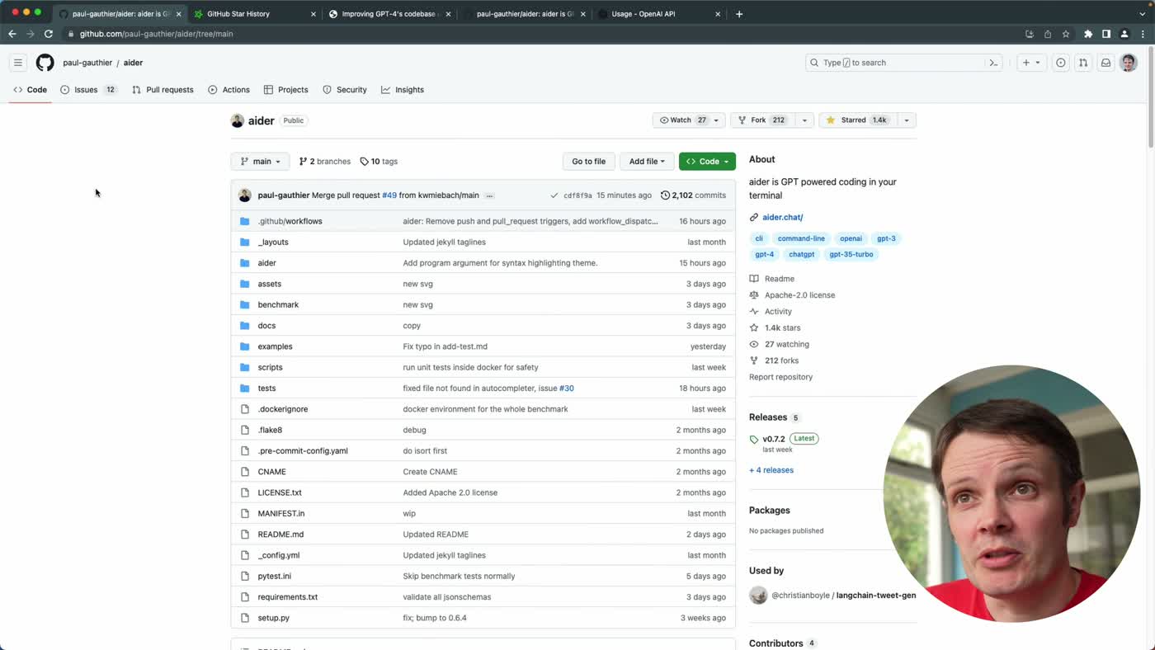This screenshot has width=1155, height=650.
Task: Fork the aider repository
Action: click(763, 120)
